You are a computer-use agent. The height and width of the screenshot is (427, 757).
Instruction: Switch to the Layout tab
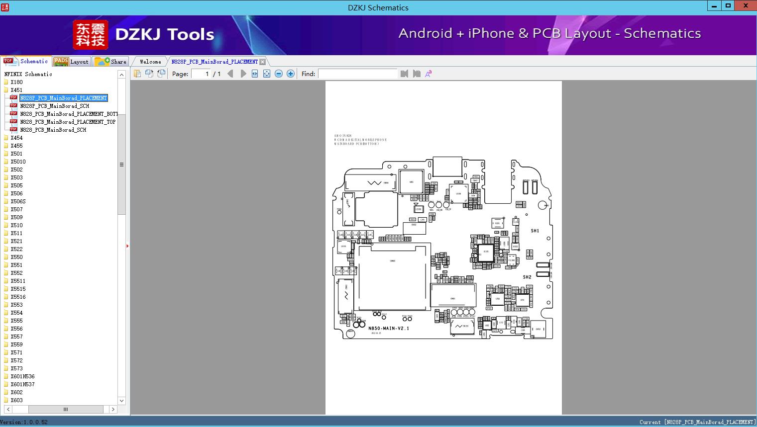pos(72,62)
